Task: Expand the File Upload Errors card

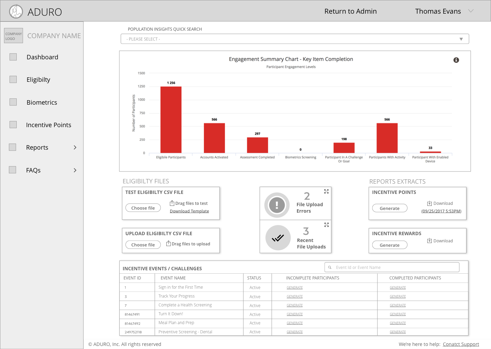Action: (326, 192)
